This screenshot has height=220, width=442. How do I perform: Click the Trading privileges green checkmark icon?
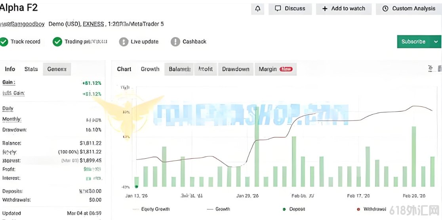pyautogui.click(x=57, y=42)
